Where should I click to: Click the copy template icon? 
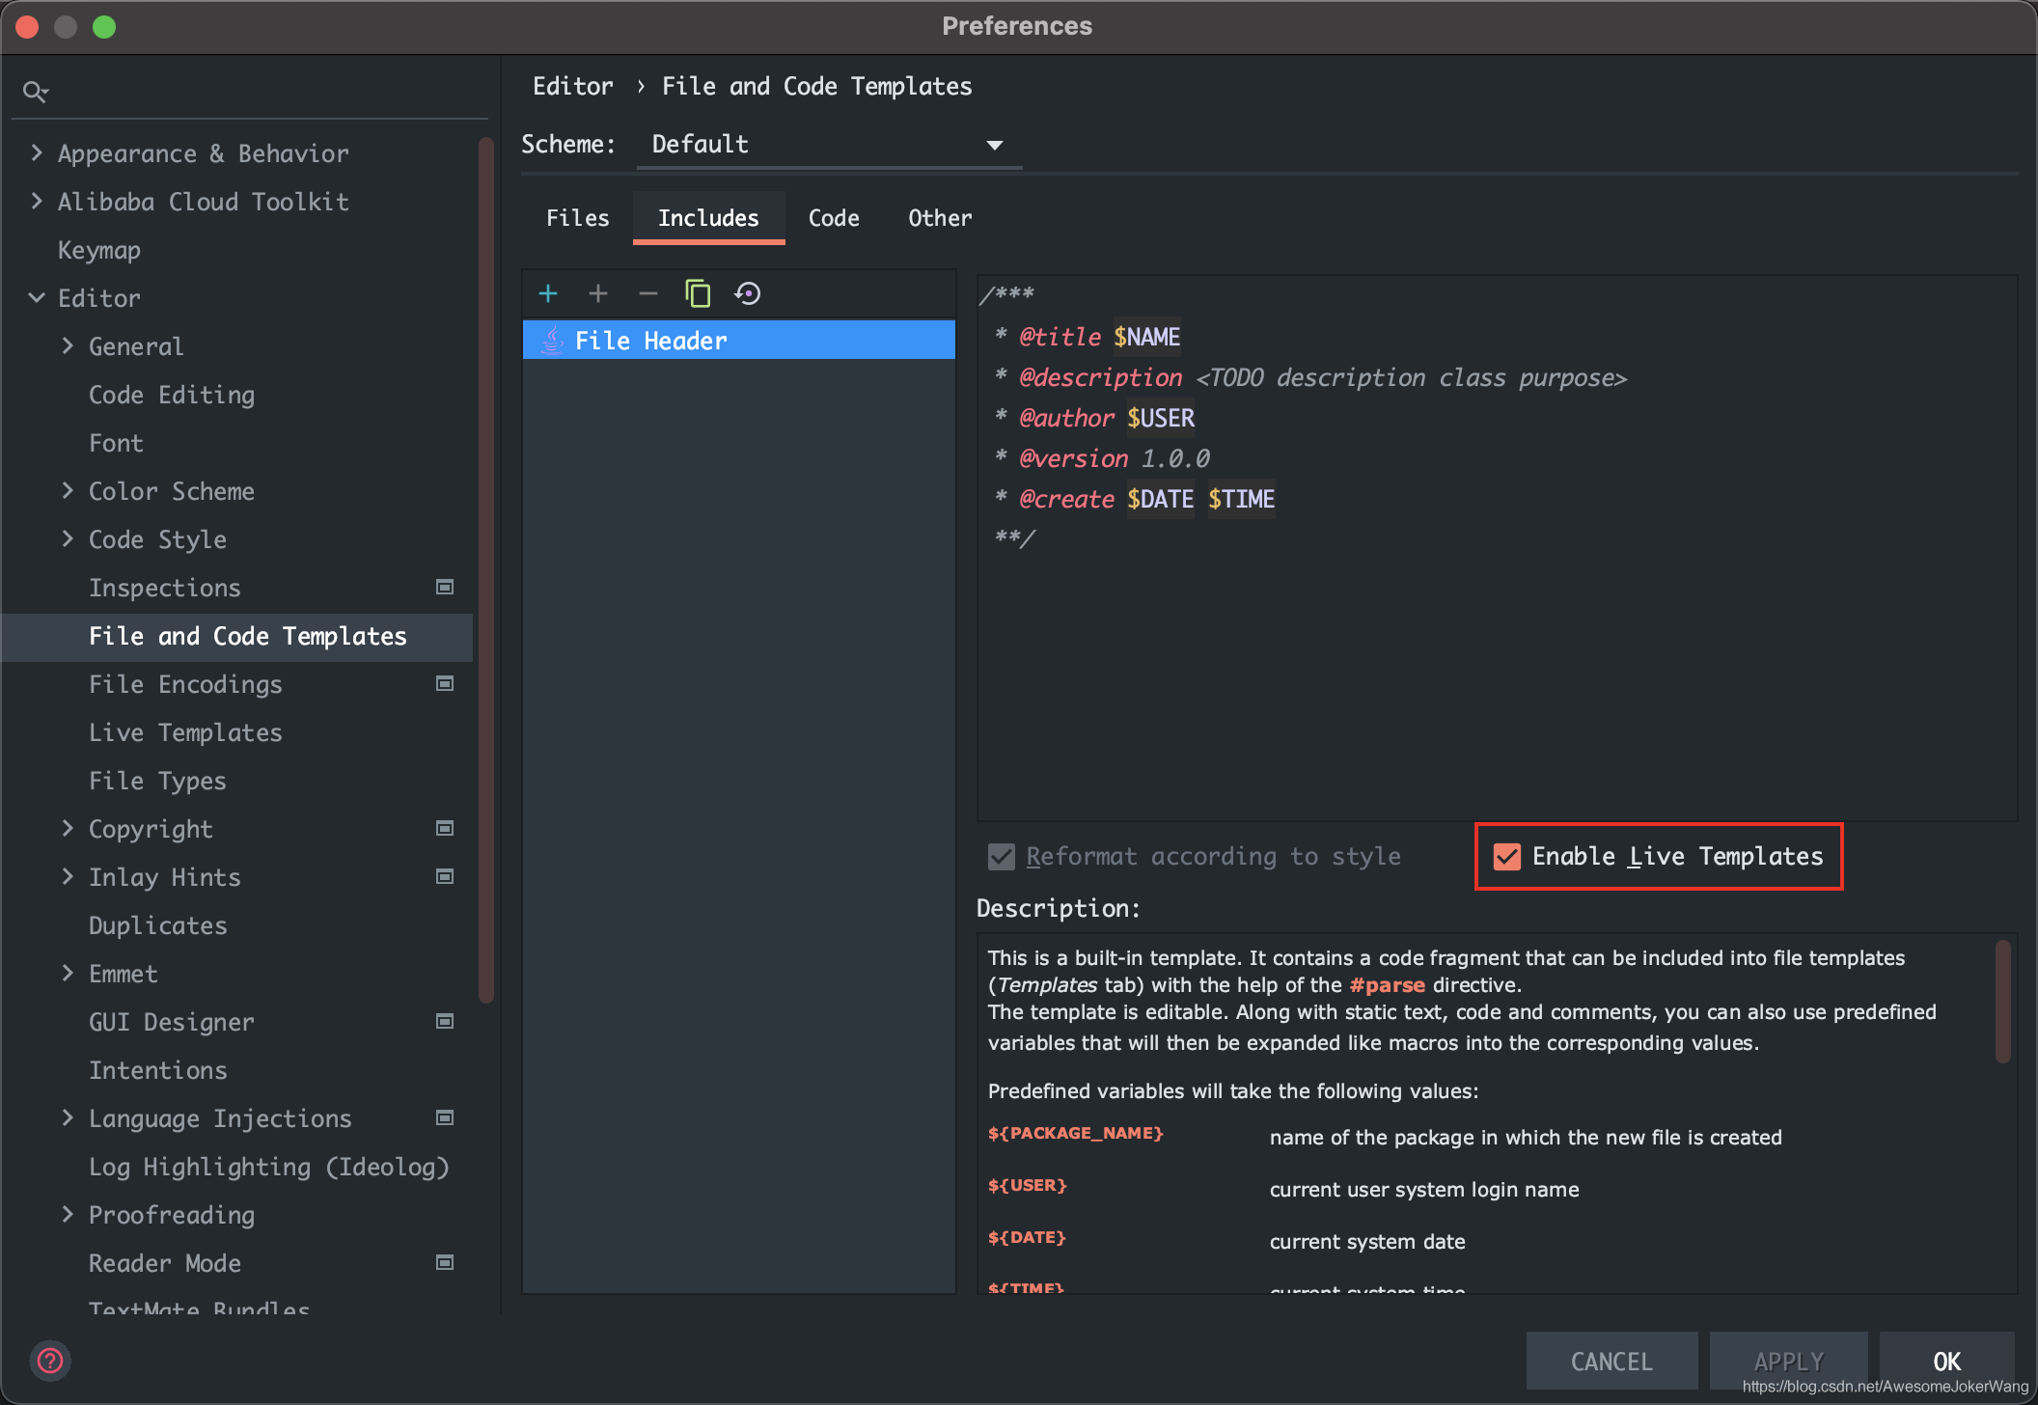tap(699, 292)
